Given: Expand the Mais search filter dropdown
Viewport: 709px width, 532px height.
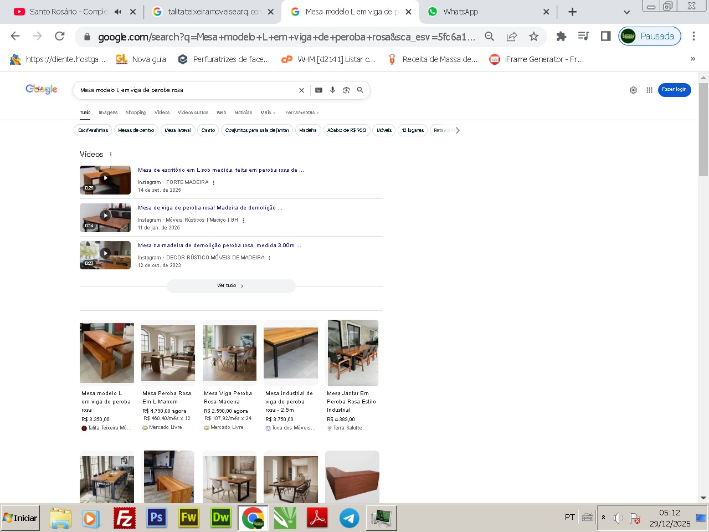Looking at the screenshot, I should pyautogui.click(x=268, y=112).
